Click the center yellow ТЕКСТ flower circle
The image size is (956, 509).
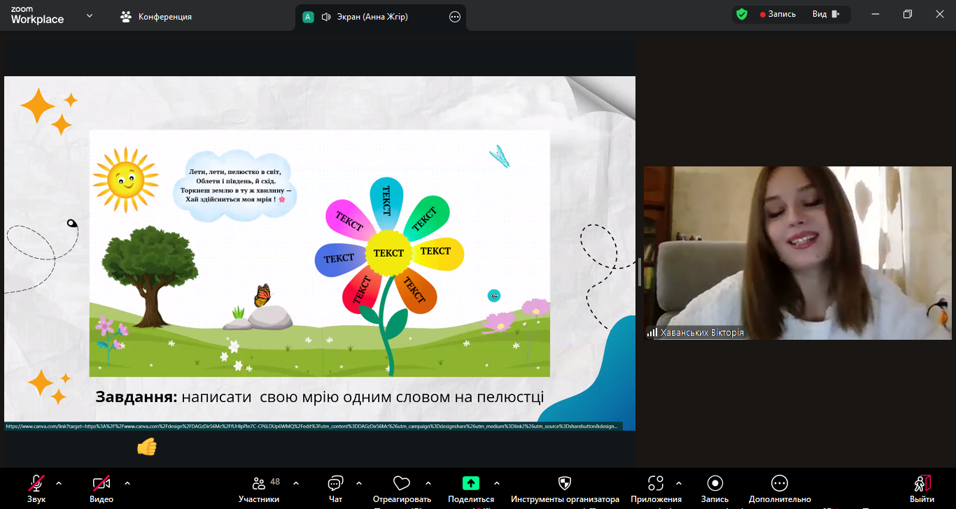(x=388, y=253)
